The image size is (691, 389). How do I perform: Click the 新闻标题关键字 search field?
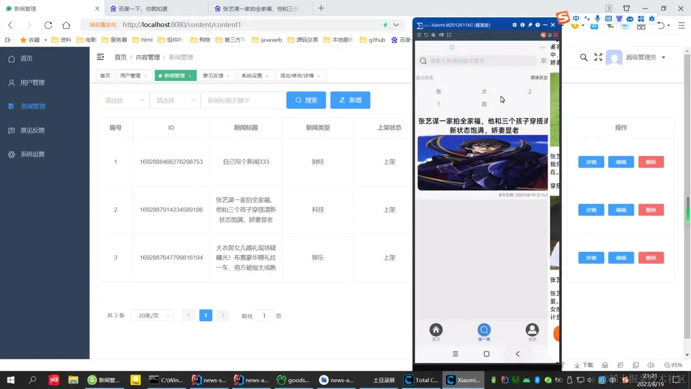[x=243, y=100]
